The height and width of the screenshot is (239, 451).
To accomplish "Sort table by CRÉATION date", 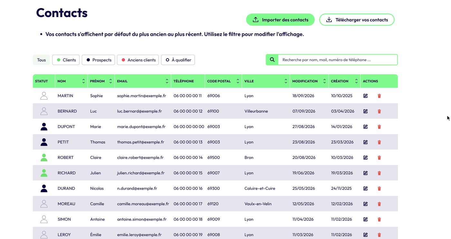I will pyautogui.click(x=356, y=81).
